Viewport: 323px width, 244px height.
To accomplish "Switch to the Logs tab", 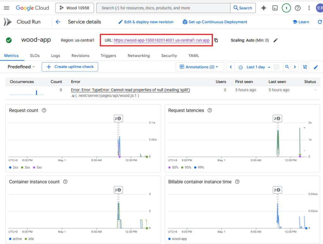I will (x=56, y=56).
